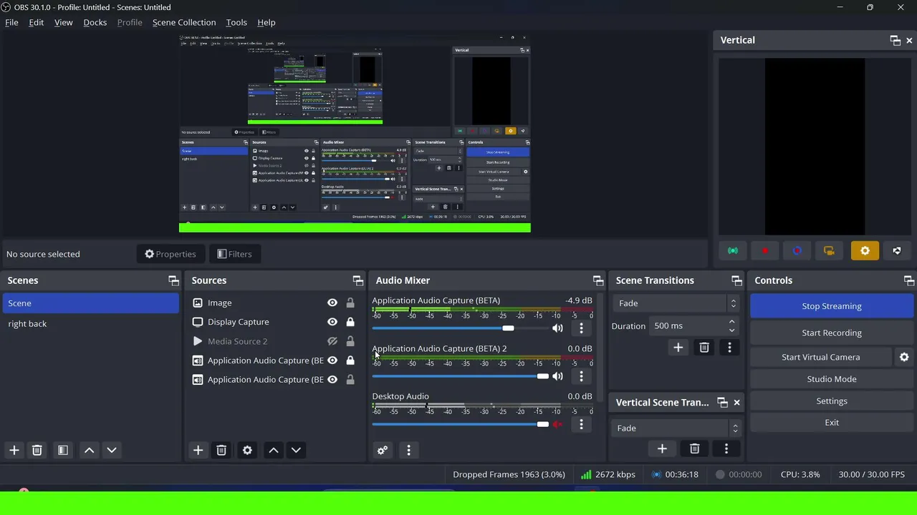Close the Vertical Scene Transitions dock
This screenshot has height=515, width=917.
[x=736, y=403]
